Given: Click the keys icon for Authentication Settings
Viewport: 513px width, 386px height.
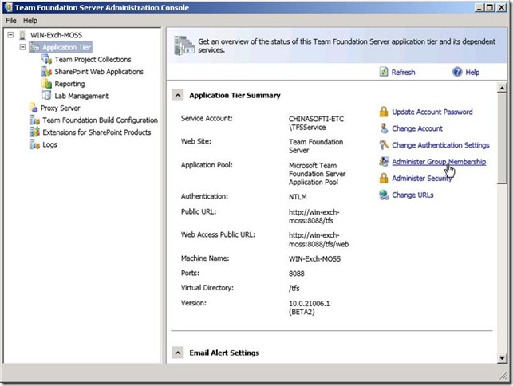Looking at the screenshot, I should tap(384, 144).
